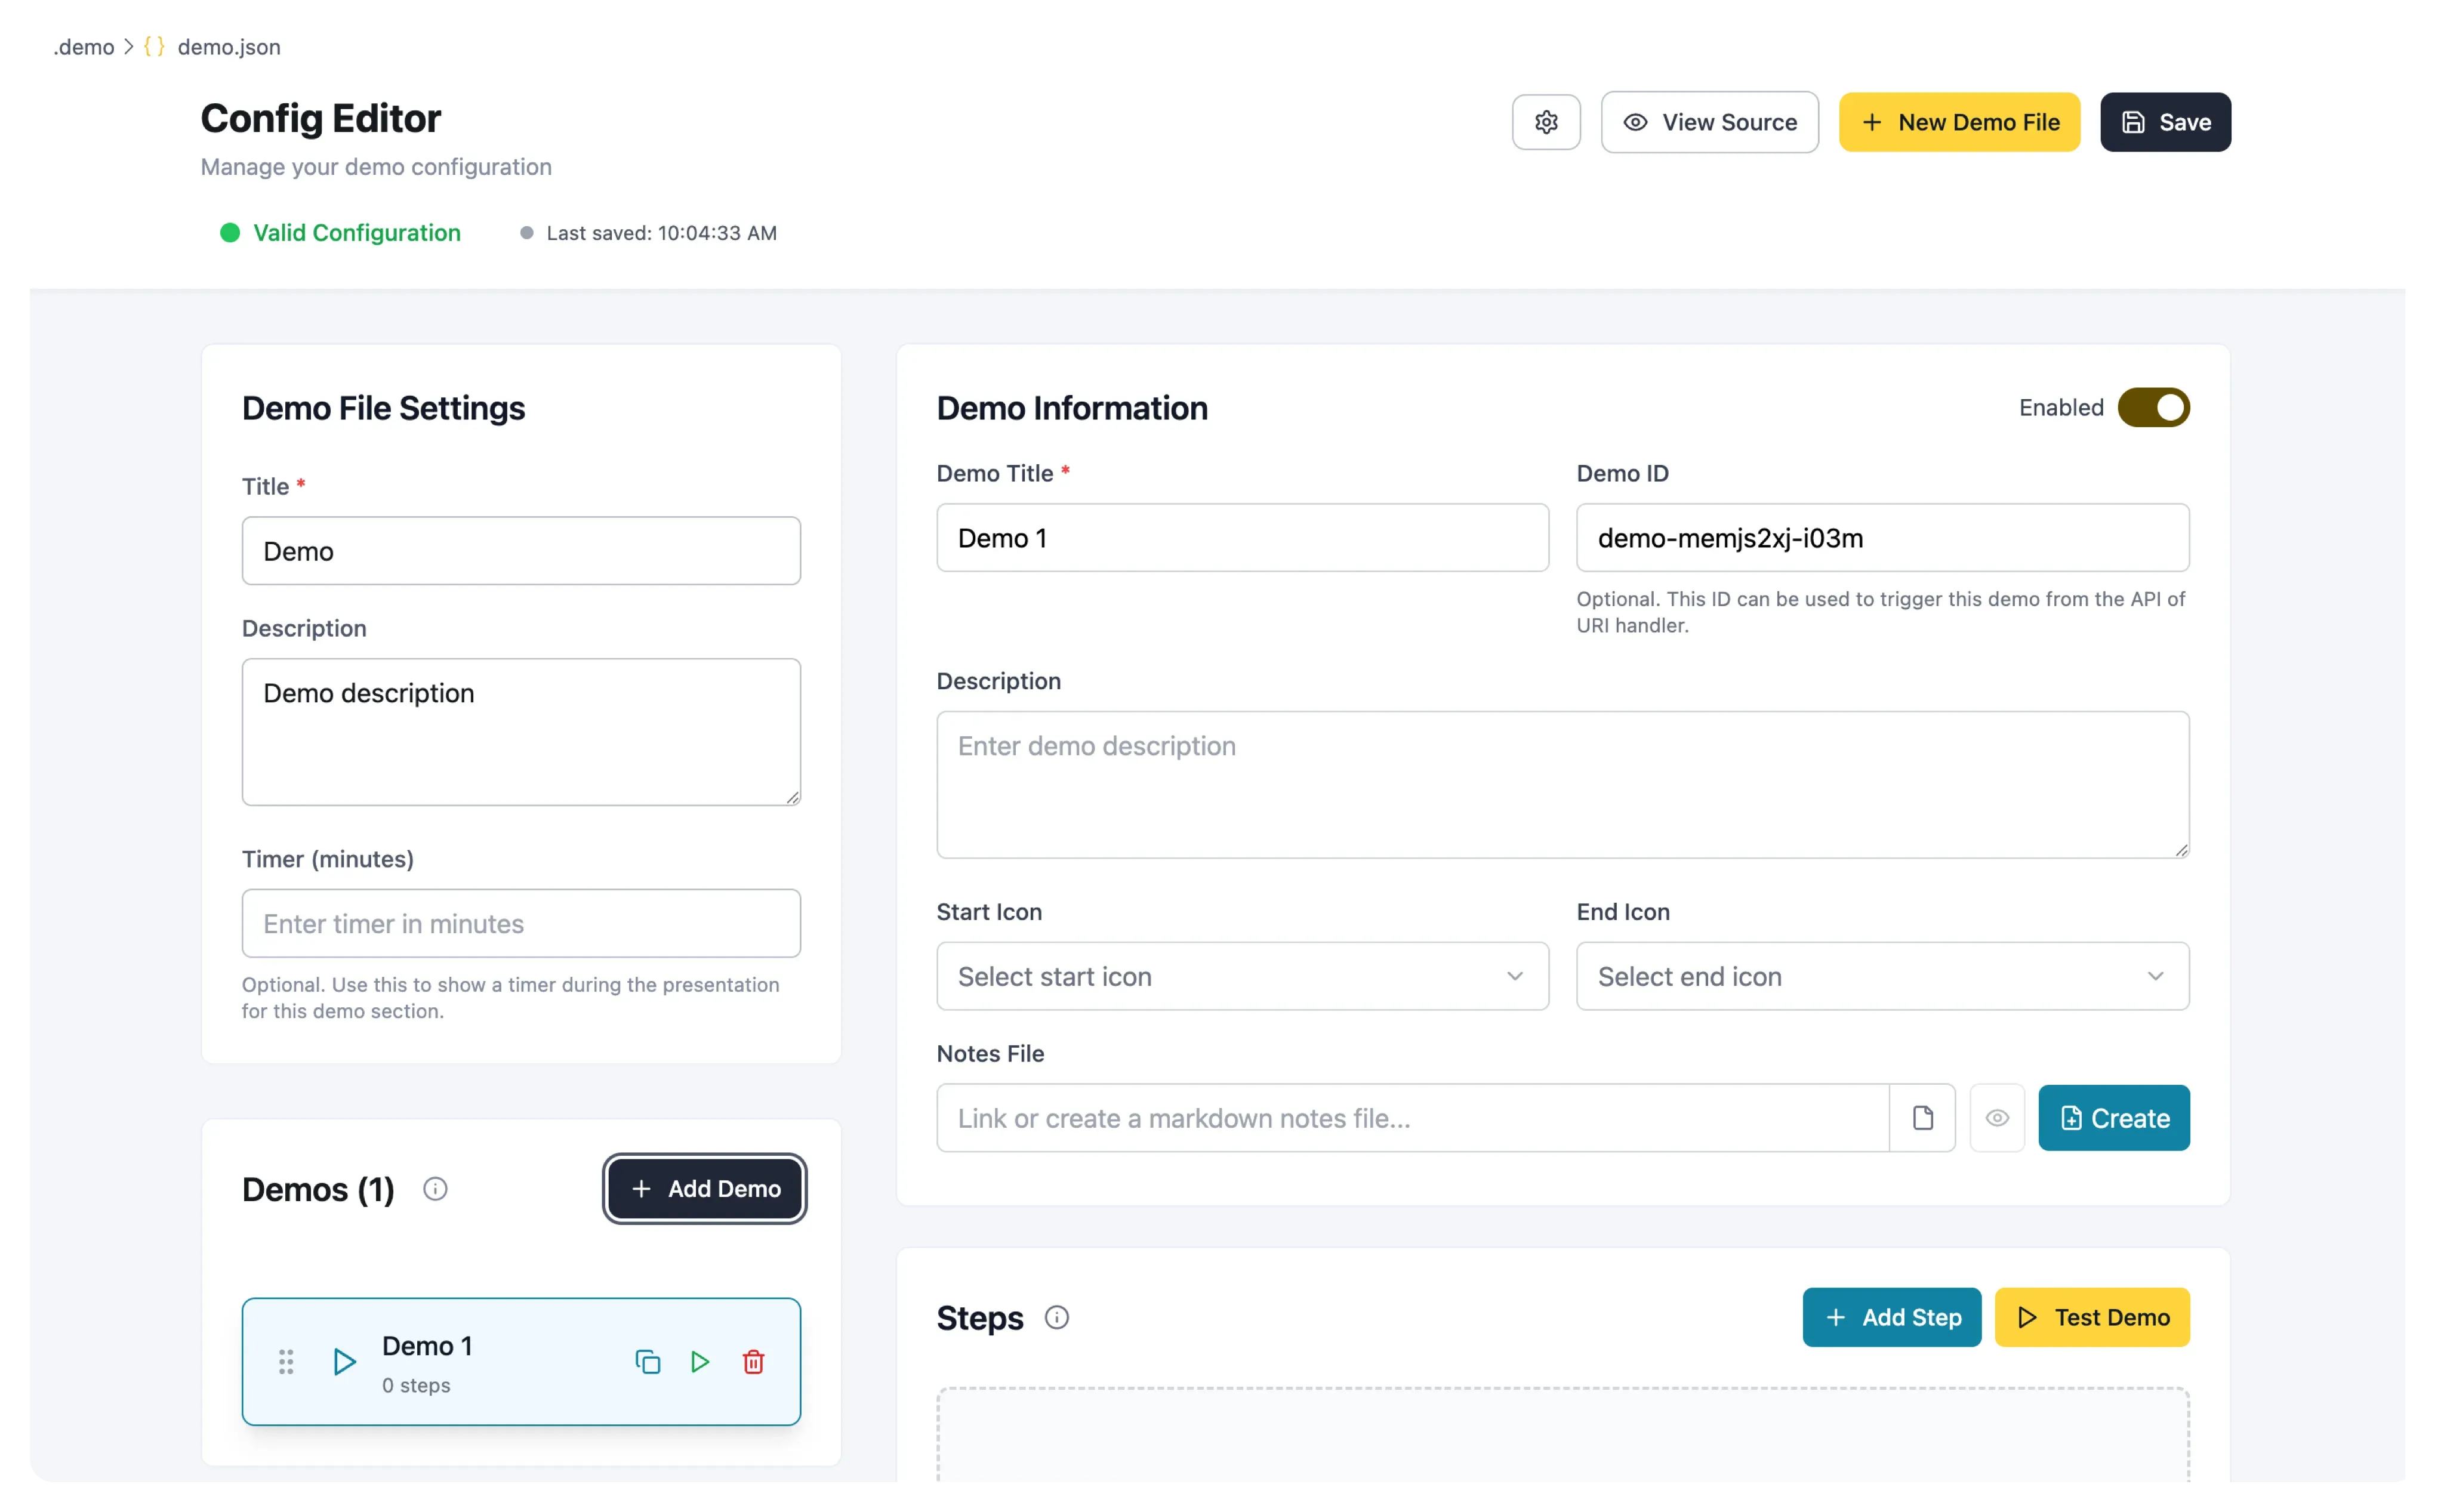Click the Demo Title input field
The width and height of the screenshot is (2447, 1512).
point(1242,537)
